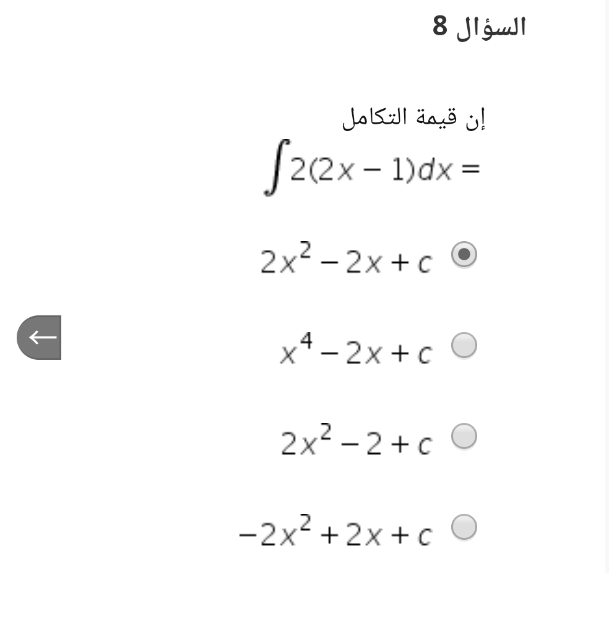Click the equals sign after the integral
The image size is (609, 627).
470,169
